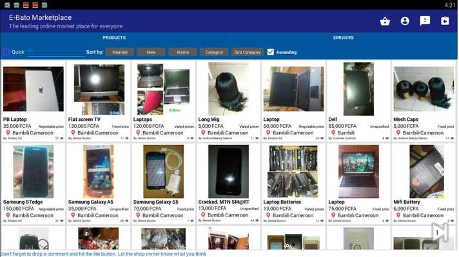459x257 pixels.
Task: Sort products by Nearest
Action: [x=120, y=52]
